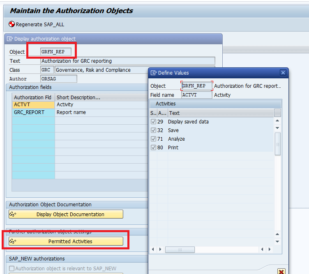309x274 pixels.
Task: Select the GRC_REPORT authorization field row
Action: tap(33, 112)
